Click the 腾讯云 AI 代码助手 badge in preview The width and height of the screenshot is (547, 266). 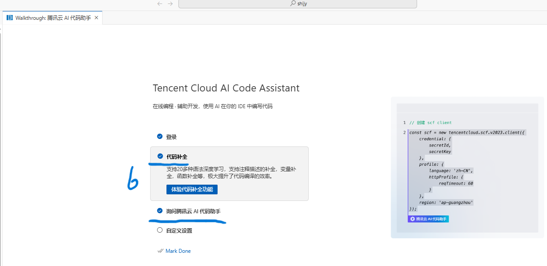[x=429, y=219]
